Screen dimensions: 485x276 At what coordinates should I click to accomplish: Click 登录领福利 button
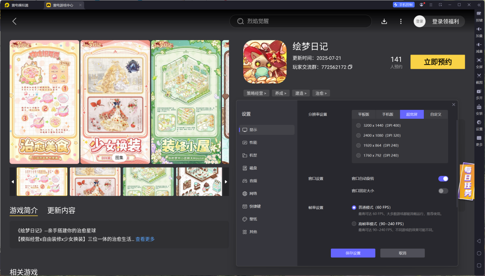pos(446,21)
